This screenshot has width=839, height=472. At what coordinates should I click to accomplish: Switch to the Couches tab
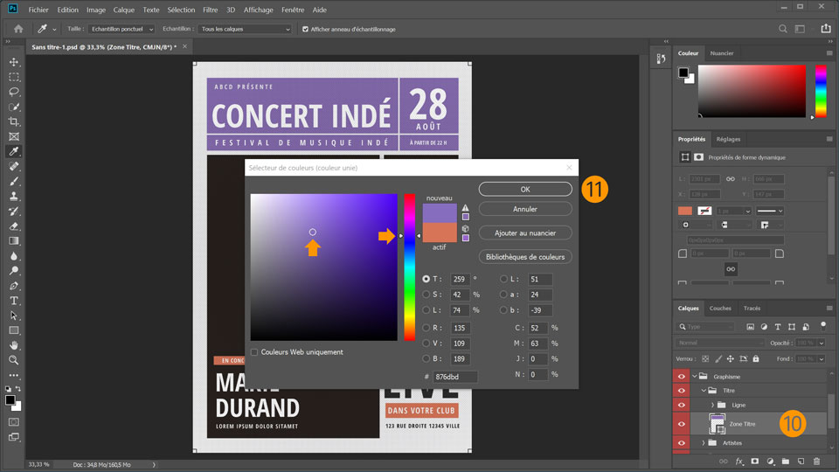coord(720,309)
